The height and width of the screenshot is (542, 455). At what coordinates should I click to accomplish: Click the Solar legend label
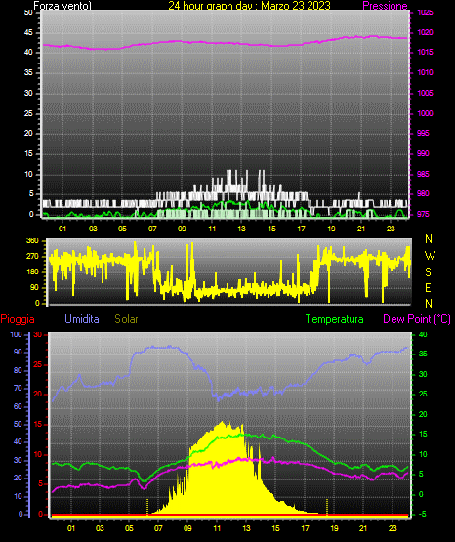[x=126, y=319]
